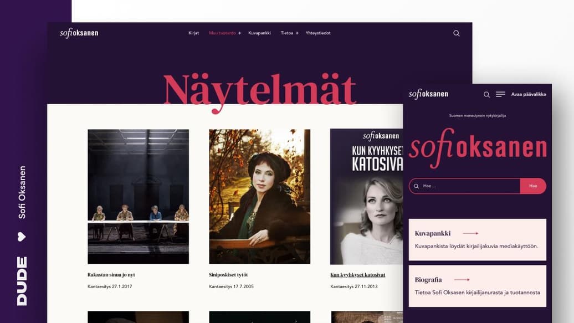This screenshot has height=323, width=574.
Task: Expand the Tietoa plus submenu
Action: 297,33
